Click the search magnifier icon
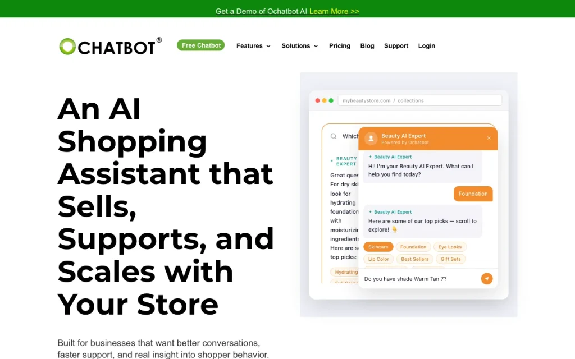 (x=334, y=136)
